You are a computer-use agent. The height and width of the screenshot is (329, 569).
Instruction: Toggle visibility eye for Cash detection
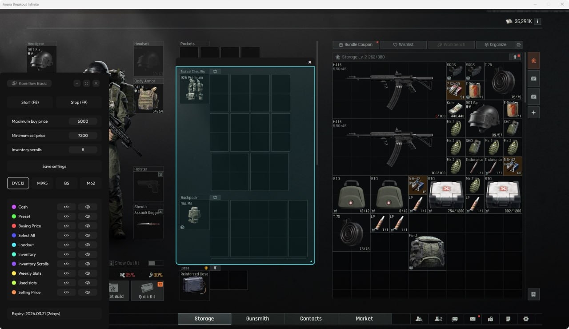88,207
